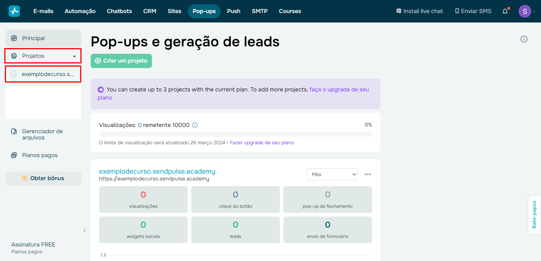The width and height of the screenshot is (541, 261).
Task: Click the purple star plan icon
Action: coord(101,90)
